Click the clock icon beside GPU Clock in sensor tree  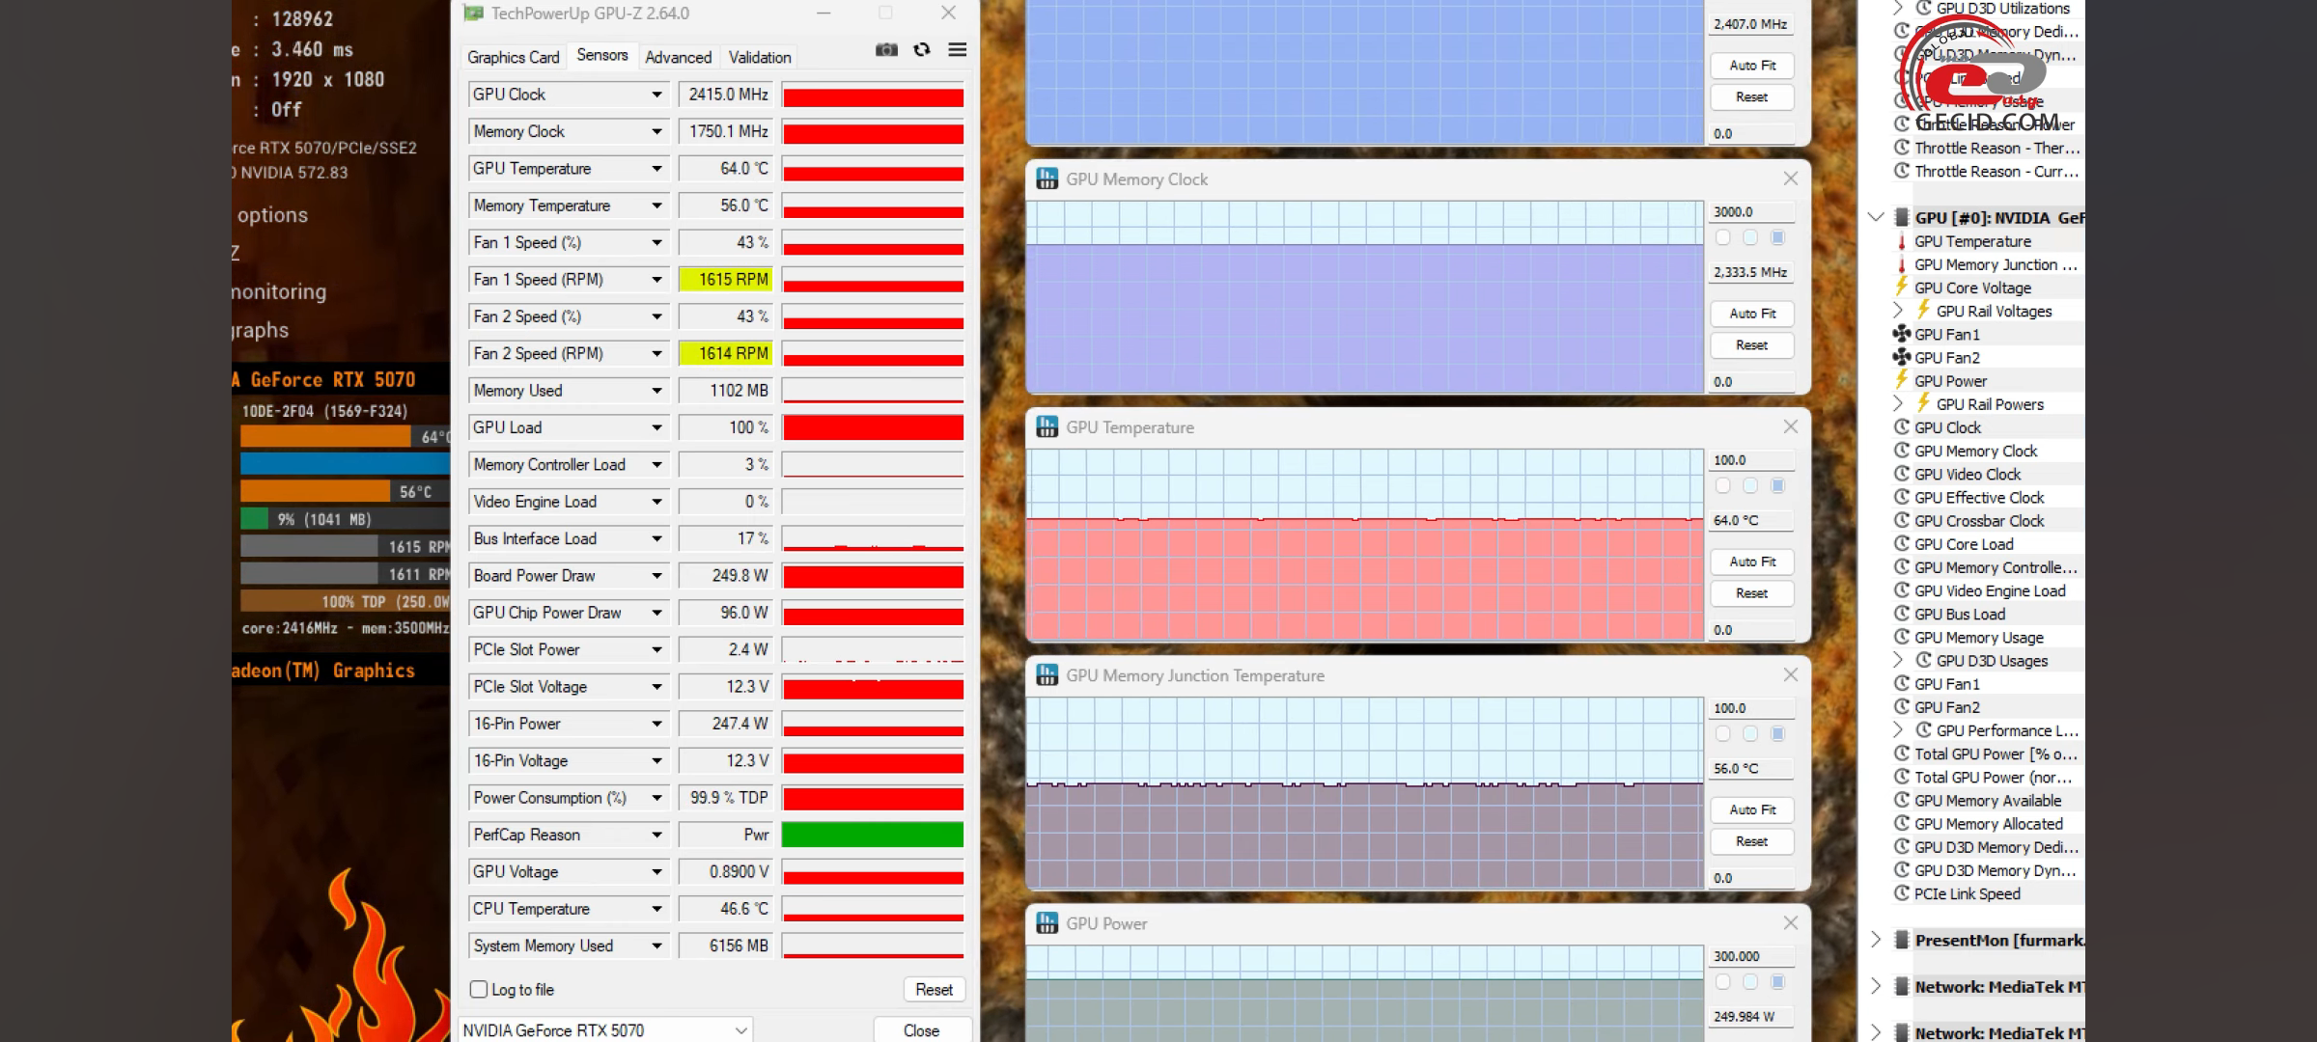point(1902,427)
